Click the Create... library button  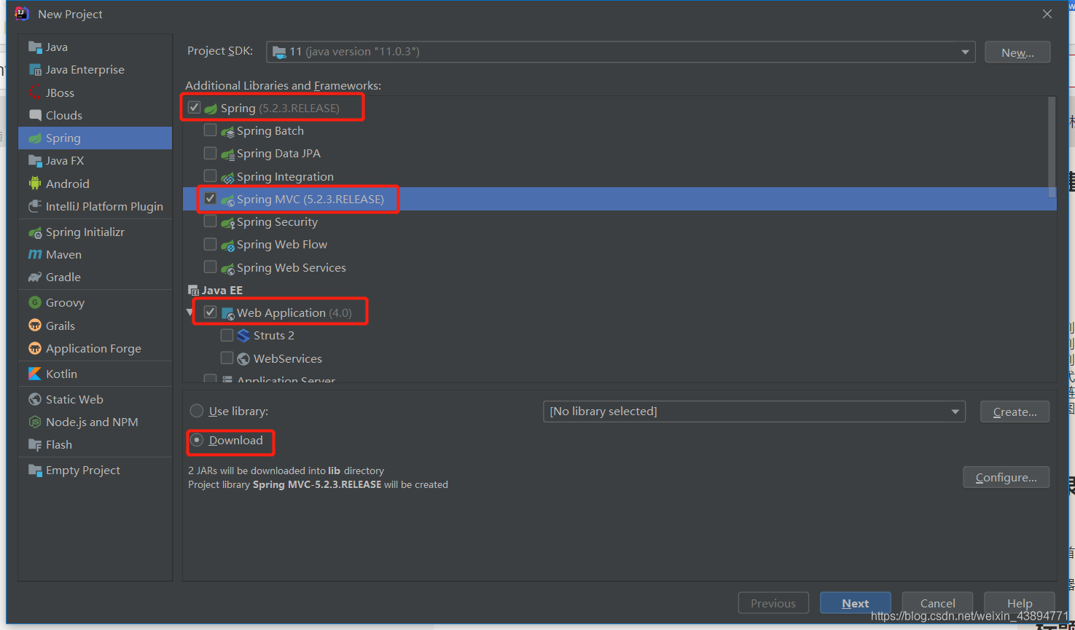tap(1015, 412)
